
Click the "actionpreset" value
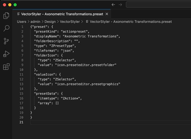(x=74, y=32)
